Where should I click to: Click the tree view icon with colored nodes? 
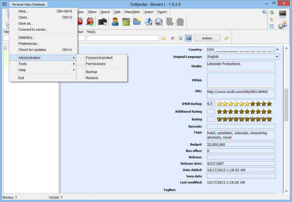click(x=272, y=20)
